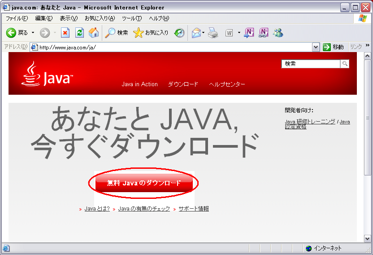The height and width of the screenshot is (255, 373).
Task: Click the Send to OneNote icon
Action: [249, 33]
